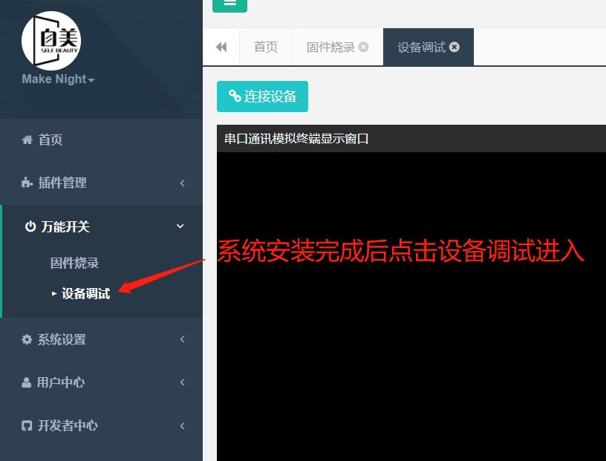Click the GitHub icon of 开发者中心
Screen dimensions: 606x461
(x=27, y=426)
